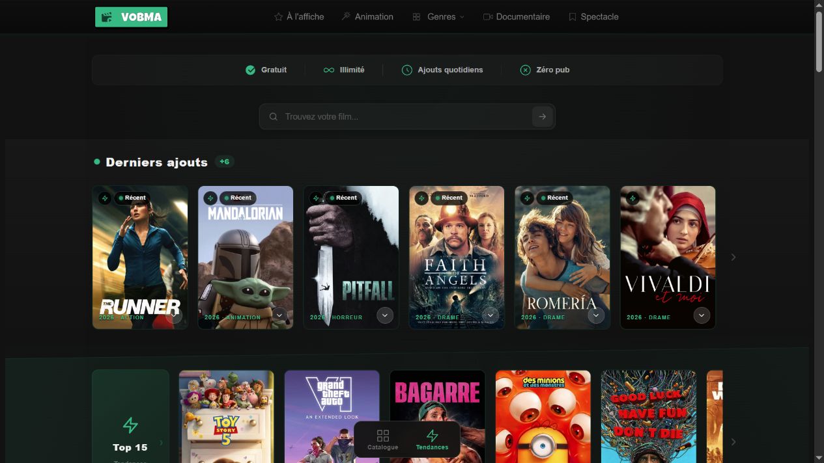Open Good Luck Have Fun Don't Die poster
Viewport: 824px width, 463px height.
click(x=649, y=416)
